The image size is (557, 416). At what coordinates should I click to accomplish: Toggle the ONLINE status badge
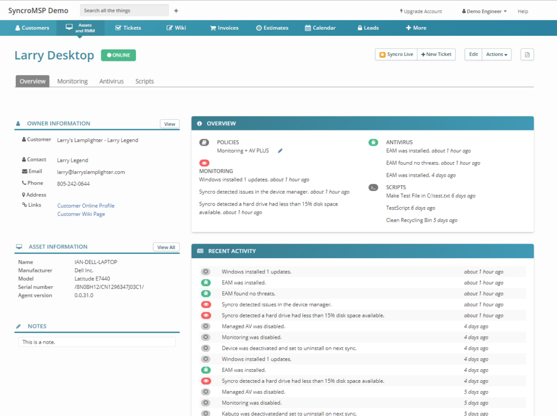pos(118,55)
